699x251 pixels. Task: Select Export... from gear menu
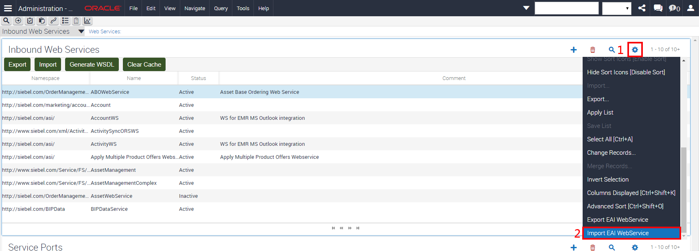tap(631, 99)
